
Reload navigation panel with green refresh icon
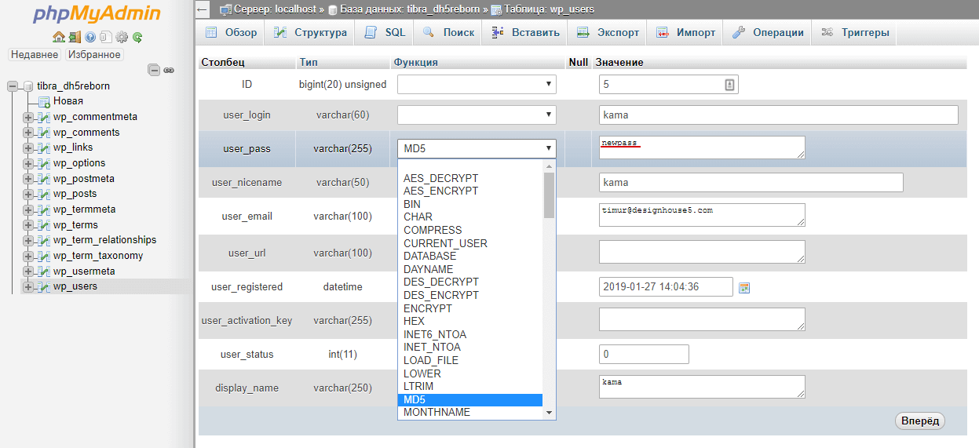137,37
